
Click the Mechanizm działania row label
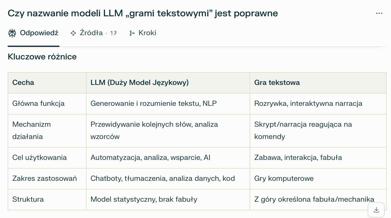[x=31, y=130]
